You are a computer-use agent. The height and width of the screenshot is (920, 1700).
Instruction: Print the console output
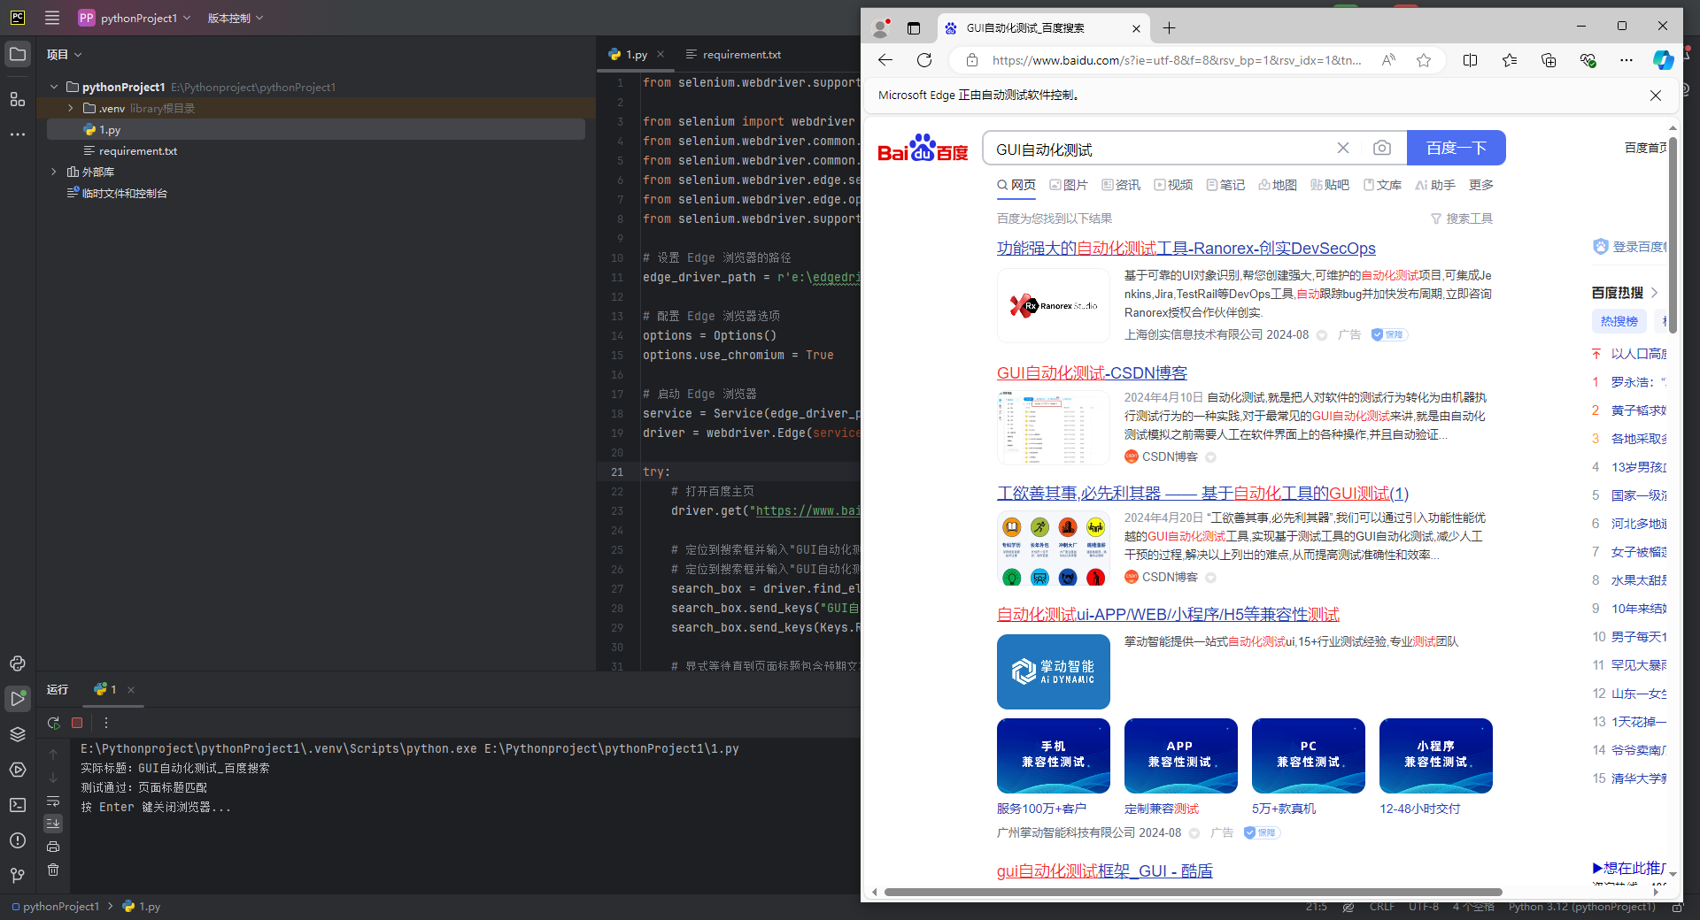(53, 847)
